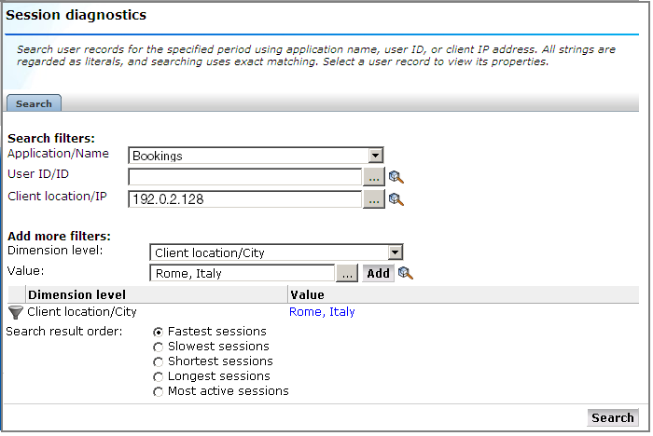Click the Search filters label
This screenshot has height=436, width=653.
pos(51,138)
